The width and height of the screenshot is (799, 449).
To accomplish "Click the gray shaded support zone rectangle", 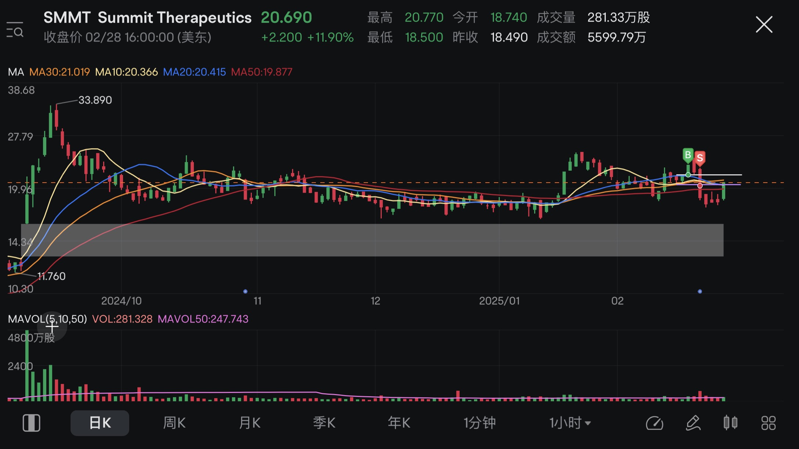I will (372, 240).
